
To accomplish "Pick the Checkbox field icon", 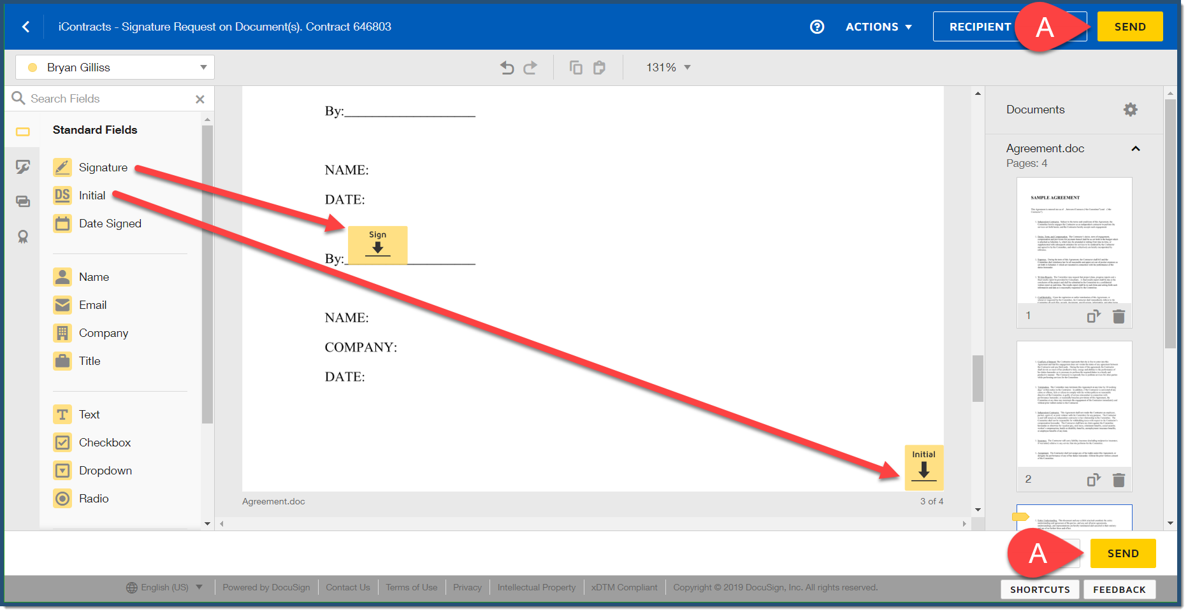I will (62, 443).
